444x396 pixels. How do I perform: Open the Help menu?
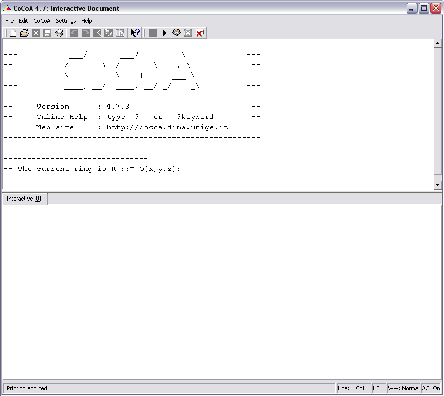(x=86, y=21)
